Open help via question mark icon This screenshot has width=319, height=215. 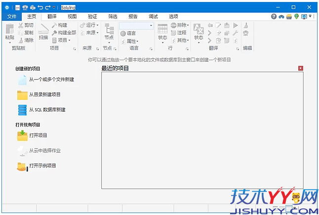click(274, 16)
